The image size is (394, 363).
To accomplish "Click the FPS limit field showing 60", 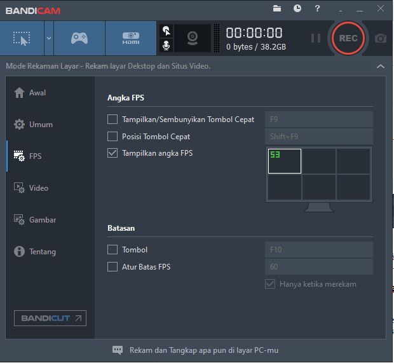I will point(319,267).
